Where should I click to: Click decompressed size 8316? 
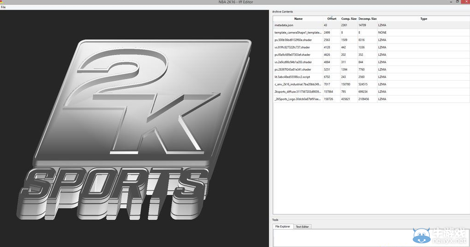361,40
